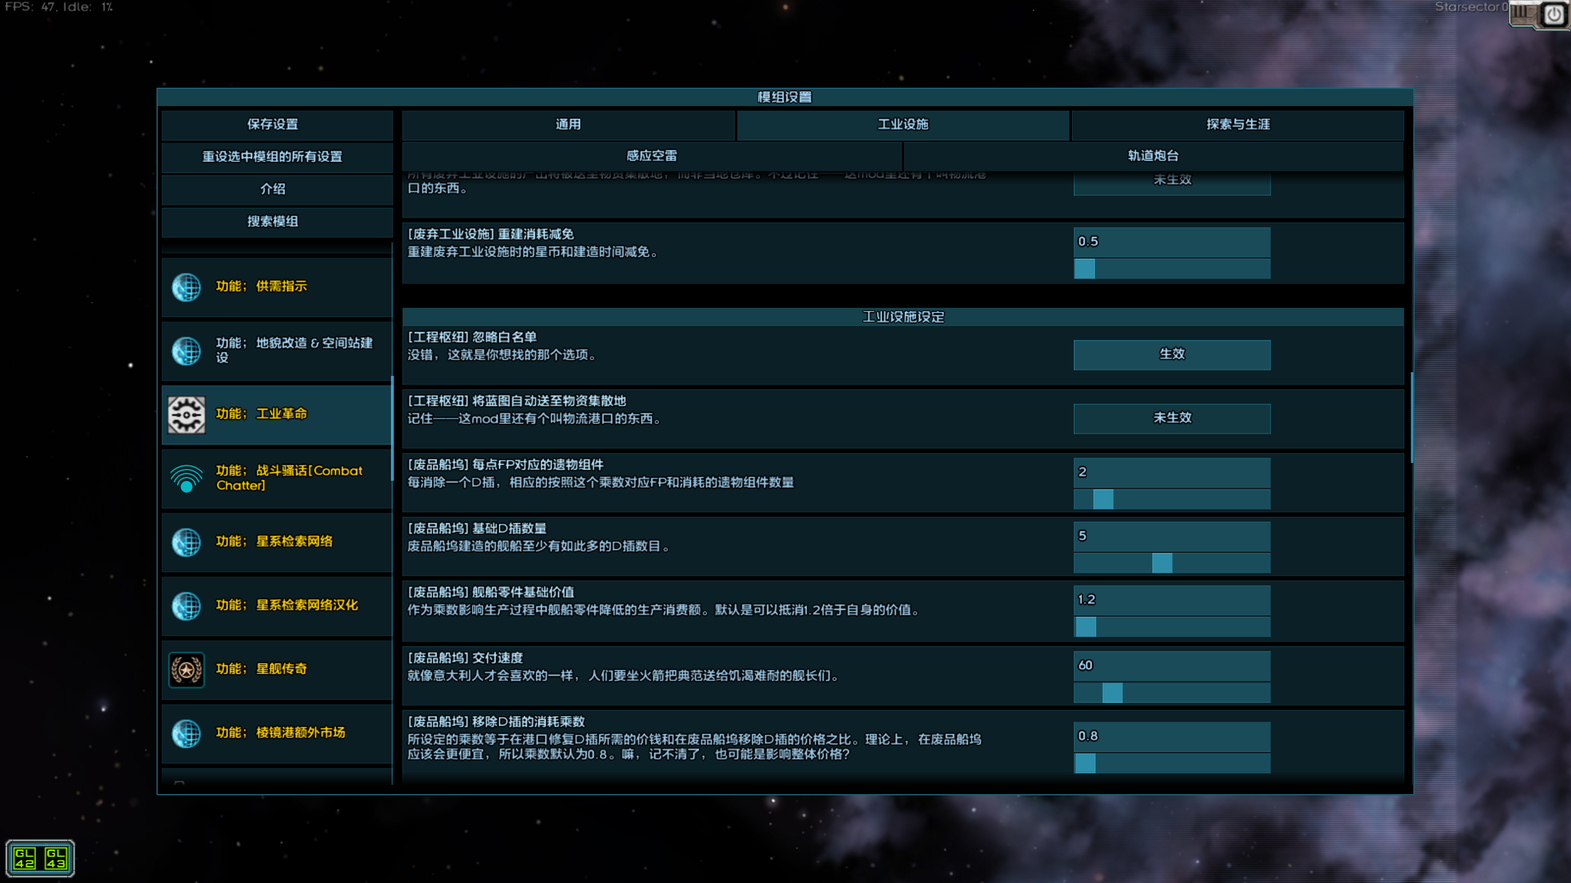Click 重设选中模组的所有设置 button
Screen dimensions: 1571x883
coord(272,157)
